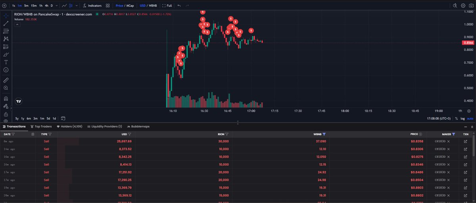Screen dimensions: 476x203
Task: Open transaction link for 17,251.92 sell
Action: 466,172
